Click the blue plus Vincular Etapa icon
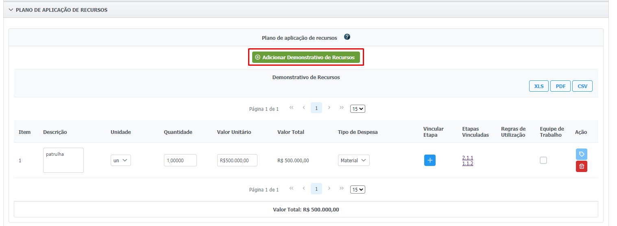 tap(430, 160)
